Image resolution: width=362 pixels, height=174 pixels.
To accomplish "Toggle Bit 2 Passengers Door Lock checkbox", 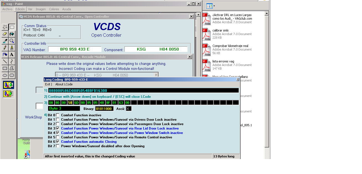I will pos(58,124).
